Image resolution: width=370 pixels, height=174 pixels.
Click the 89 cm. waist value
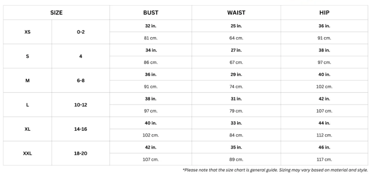click(x=236, y=159)
